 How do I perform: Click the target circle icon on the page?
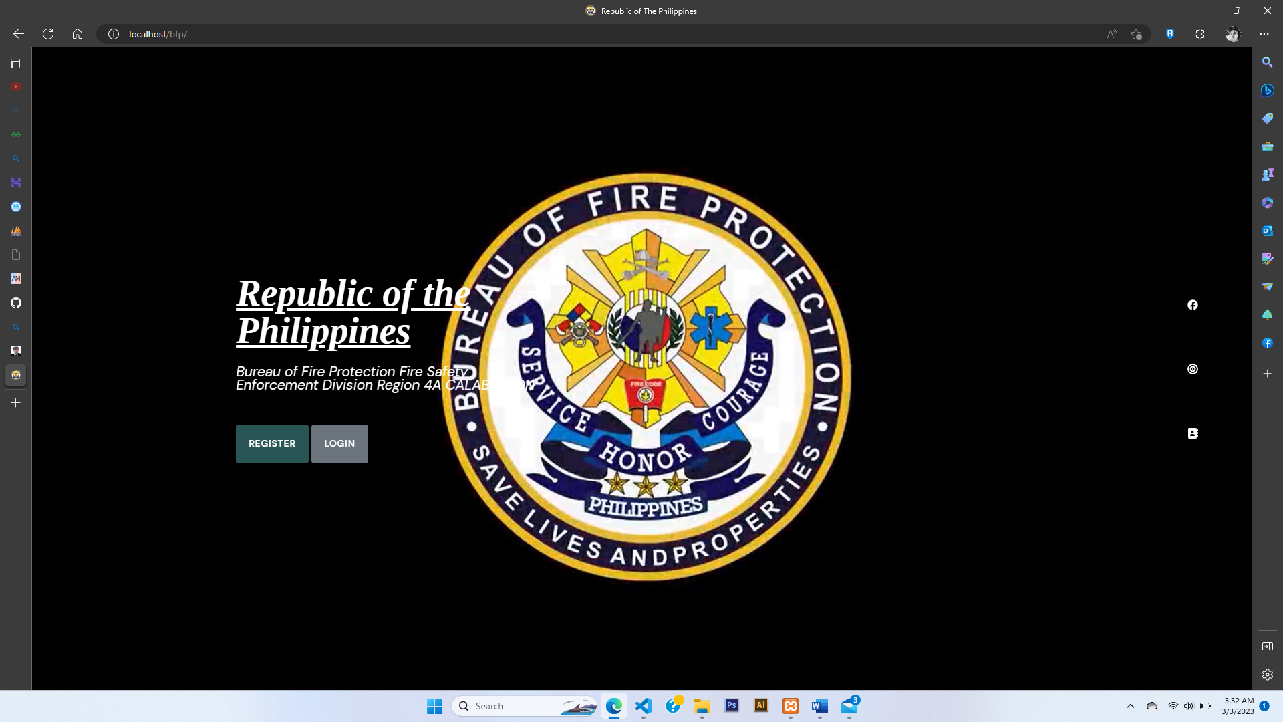1193,369
